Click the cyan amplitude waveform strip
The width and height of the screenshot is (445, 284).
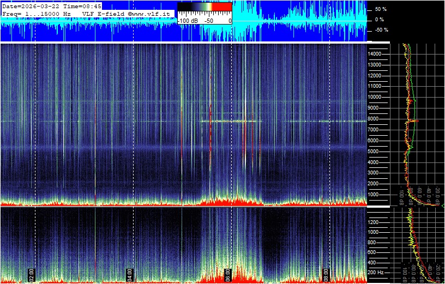(x=184, y=21)
